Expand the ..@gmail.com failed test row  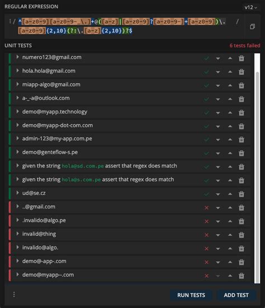click(x=17, y=206)
